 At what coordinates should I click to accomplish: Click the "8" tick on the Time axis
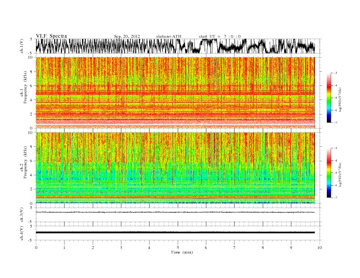(263, 248)
